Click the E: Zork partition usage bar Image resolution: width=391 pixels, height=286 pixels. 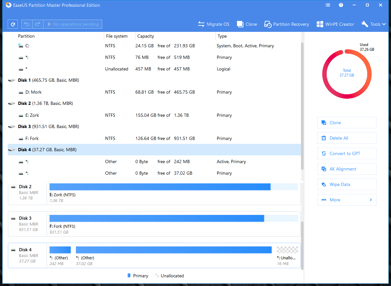[160, 187]
